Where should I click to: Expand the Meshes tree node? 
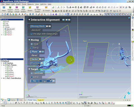coord(2,63)
